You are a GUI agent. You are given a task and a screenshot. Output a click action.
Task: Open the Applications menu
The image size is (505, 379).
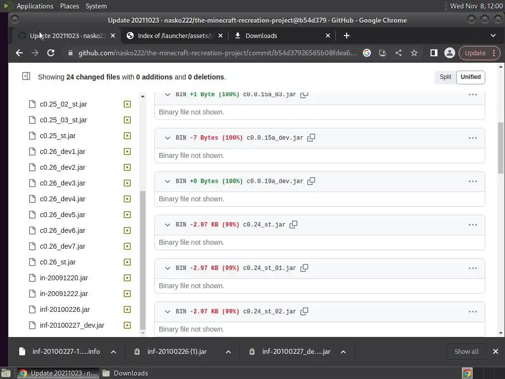tap(35, 6)
